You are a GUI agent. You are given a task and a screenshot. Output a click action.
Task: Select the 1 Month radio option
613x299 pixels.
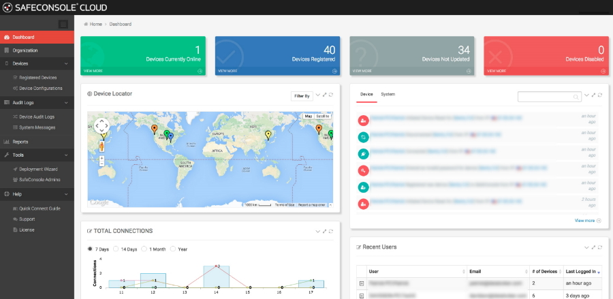coord(144,249)
